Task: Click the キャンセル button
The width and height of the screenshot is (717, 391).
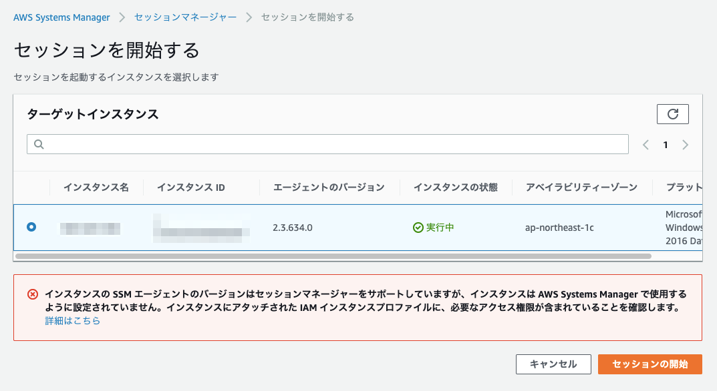Action: (x=553, y=364)
